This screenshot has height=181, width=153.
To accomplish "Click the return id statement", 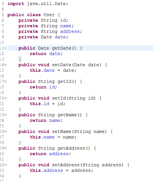I will click(43, 87).
